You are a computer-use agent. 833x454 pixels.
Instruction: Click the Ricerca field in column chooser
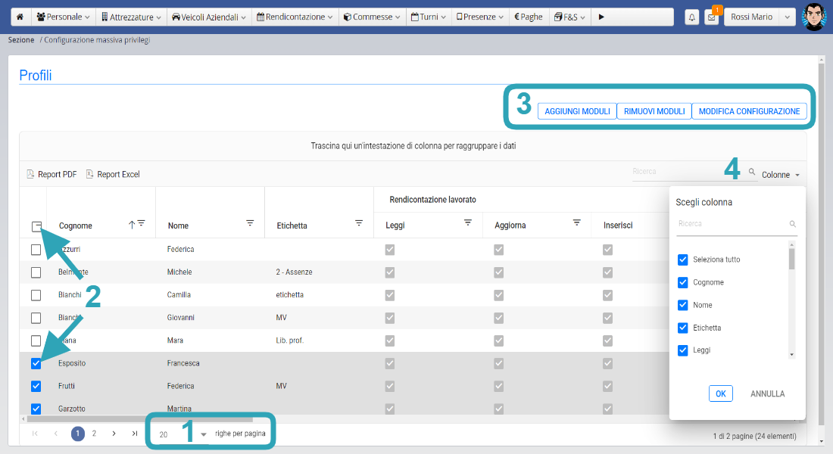[x=731, y=224]
